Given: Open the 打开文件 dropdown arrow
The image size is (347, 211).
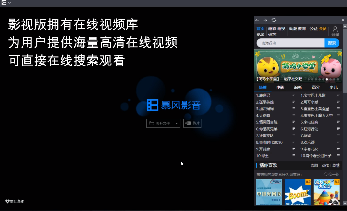Looking at the screenshot, I should click(176, 123).
